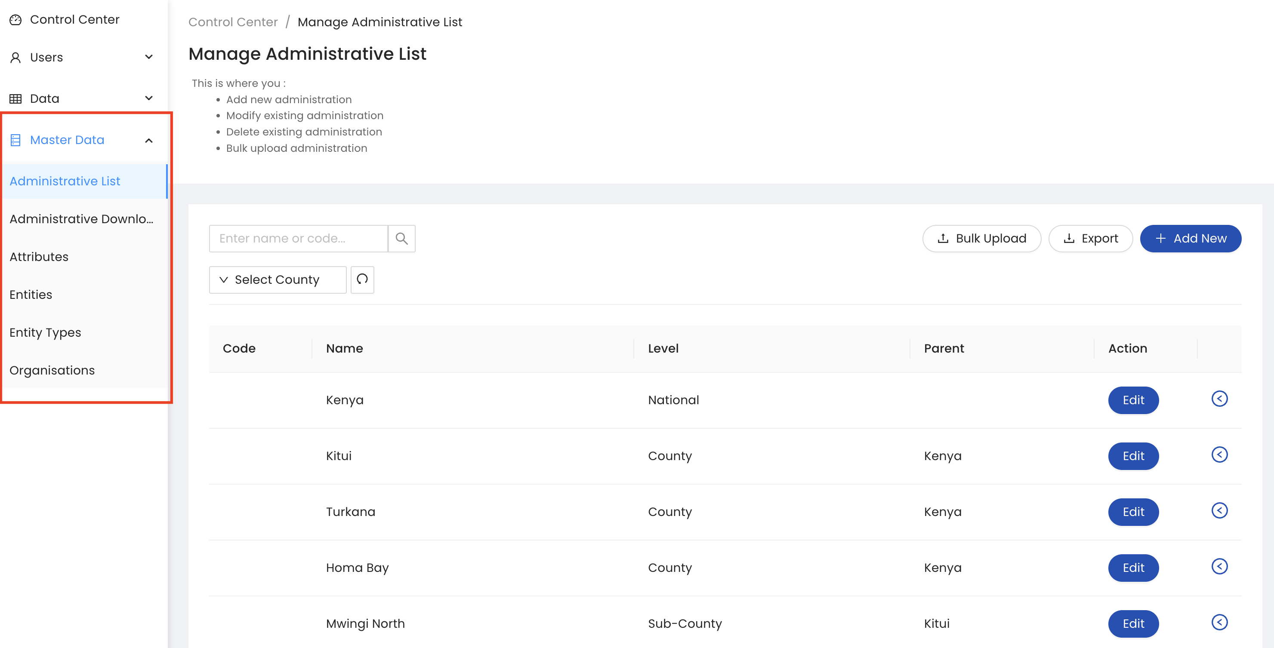This screenshot has height=648, width=1274.
Task: Open Administrative Download menu item
Action: coord(82,219)
